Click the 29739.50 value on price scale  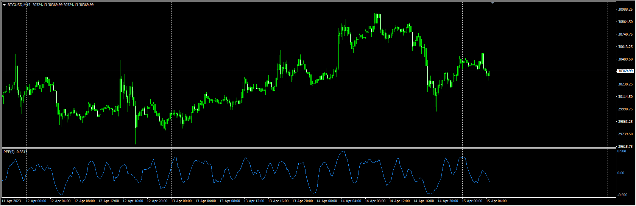pyautogui.click(x=625, y=134)
